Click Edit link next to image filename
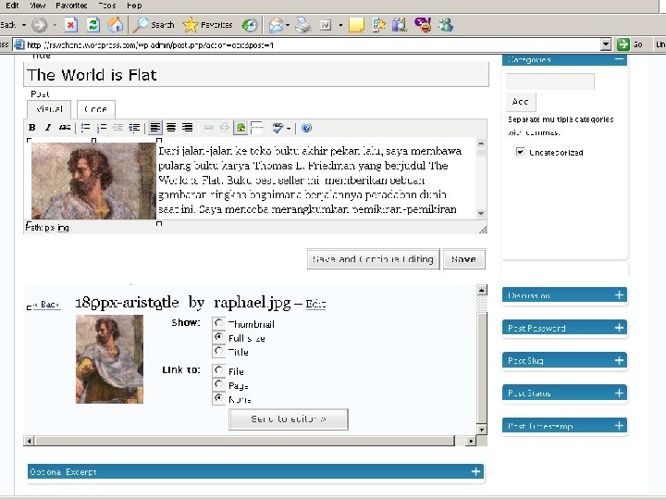This screenshot has height=500, width=666. click(x=315, y=304)
